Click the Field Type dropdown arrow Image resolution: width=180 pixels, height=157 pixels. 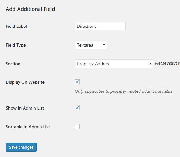[x=104, y=45]
